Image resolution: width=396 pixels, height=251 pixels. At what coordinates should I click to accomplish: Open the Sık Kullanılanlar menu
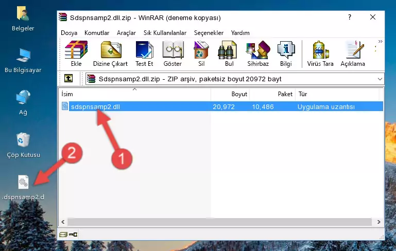coord(165,33)
